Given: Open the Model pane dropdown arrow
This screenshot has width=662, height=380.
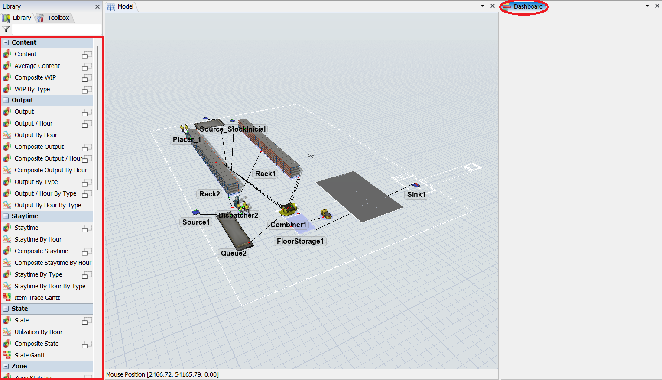Looking at the screenshot, I should (x=483, y=6).
